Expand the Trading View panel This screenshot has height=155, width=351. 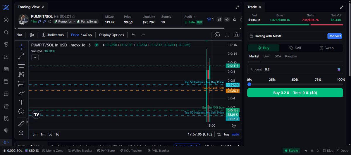(x=237, y=7)
